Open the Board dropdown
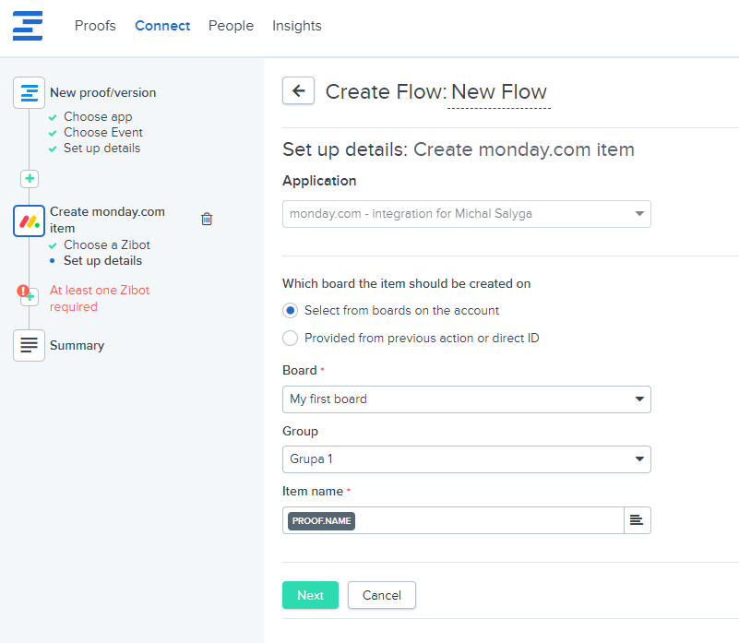This screenshot has width=739, height=643. [x=466, y=399]
